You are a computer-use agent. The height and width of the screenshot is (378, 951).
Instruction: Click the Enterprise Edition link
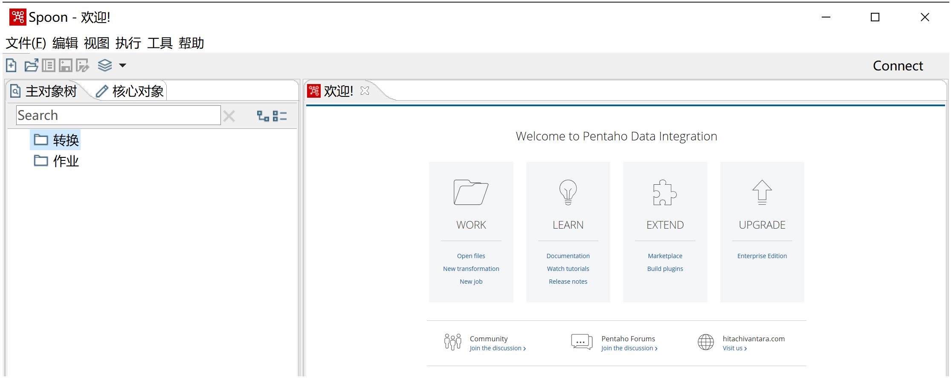tap(762, 256)
